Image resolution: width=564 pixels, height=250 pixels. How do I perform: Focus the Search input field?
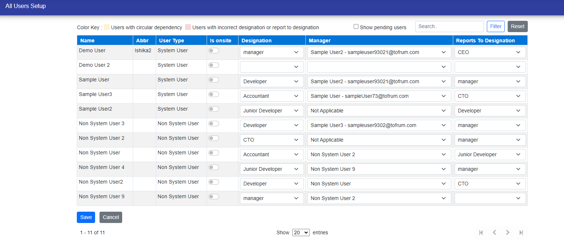449,26
